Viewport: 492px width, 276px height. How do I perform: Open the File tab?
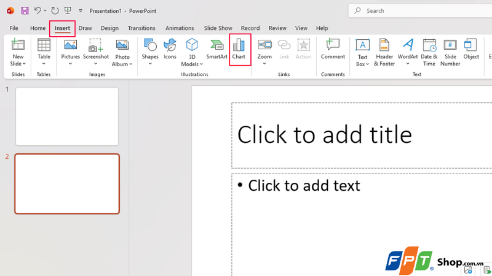[x=14, y=28]
